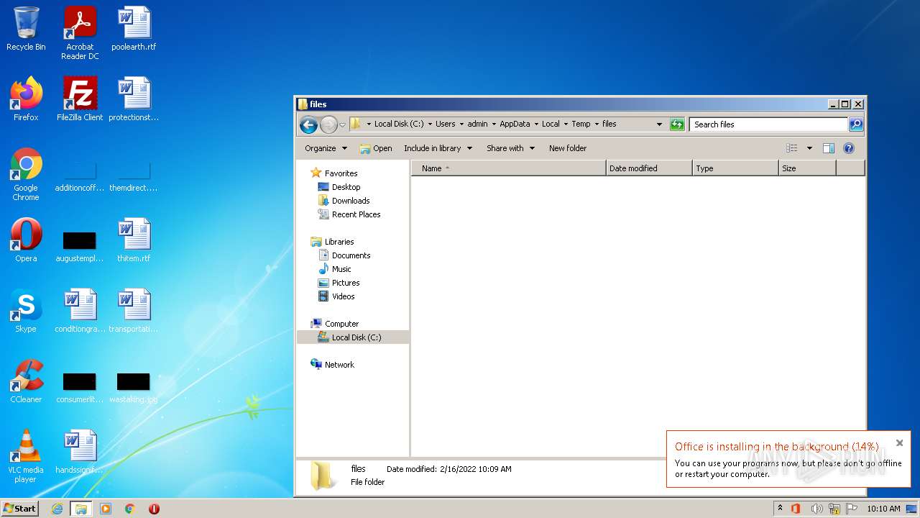
Task: Select the Opera desktop icon
Action: (26, 240)
